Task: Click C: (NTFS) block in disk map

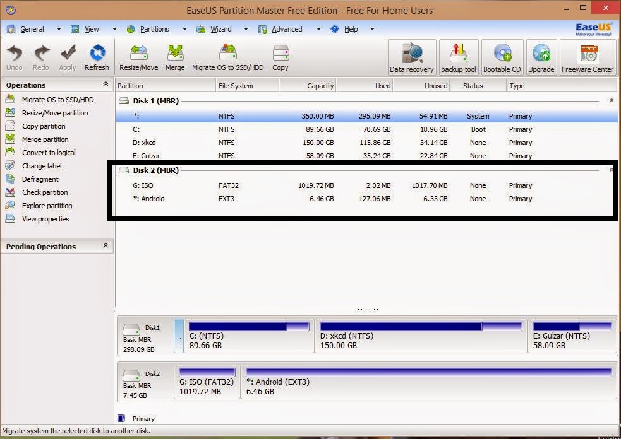Action: click(x=249, y=336)
